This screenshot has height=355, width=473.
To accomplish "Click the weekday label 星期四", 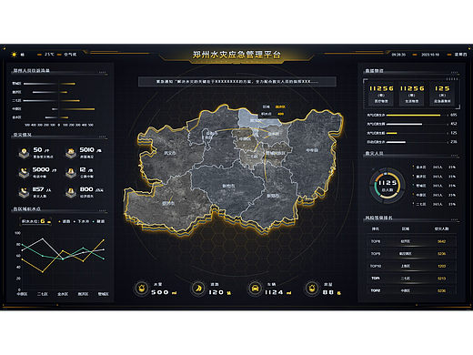I will coord(460,55).
